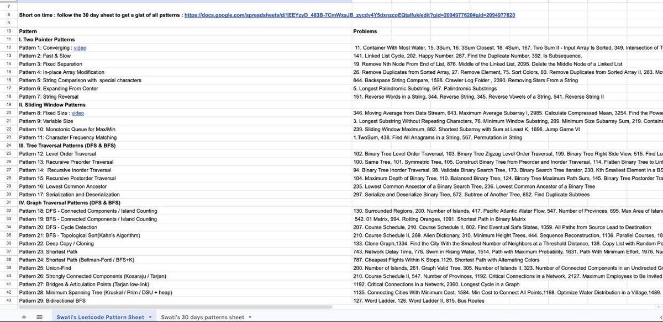Select 'Pattern 9: Variable Size' cell
The height and width of the screenshot is (322, 663).
coord(184,121)
